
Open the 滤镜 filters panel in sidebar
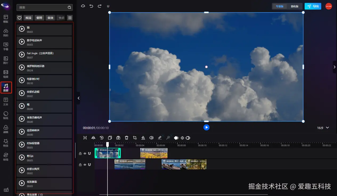point(6,129)
